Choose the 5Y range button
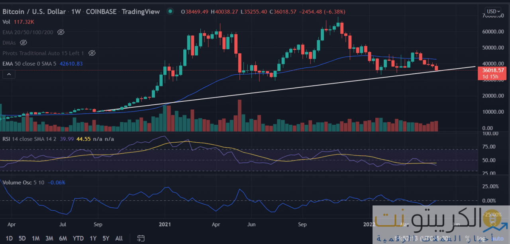 tap(106, 238)
